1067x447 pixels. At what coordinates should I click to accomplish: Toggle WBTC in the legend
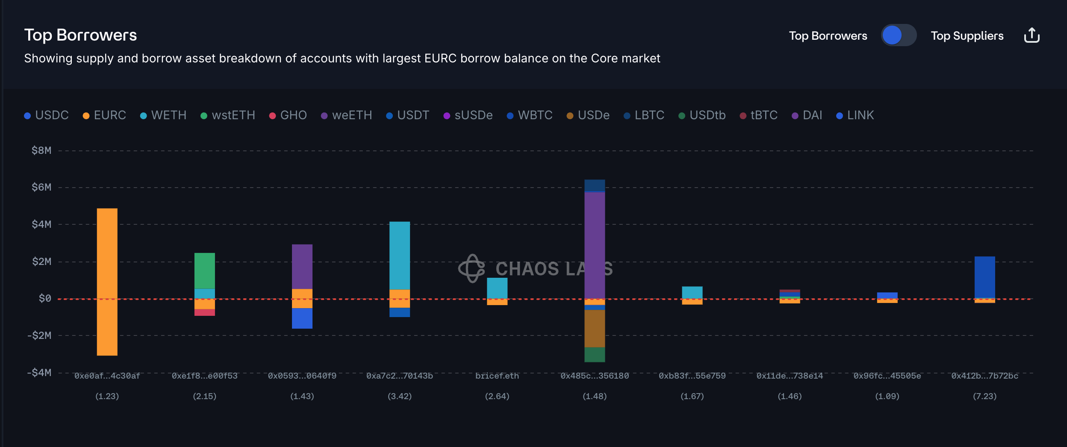[530, 115]
